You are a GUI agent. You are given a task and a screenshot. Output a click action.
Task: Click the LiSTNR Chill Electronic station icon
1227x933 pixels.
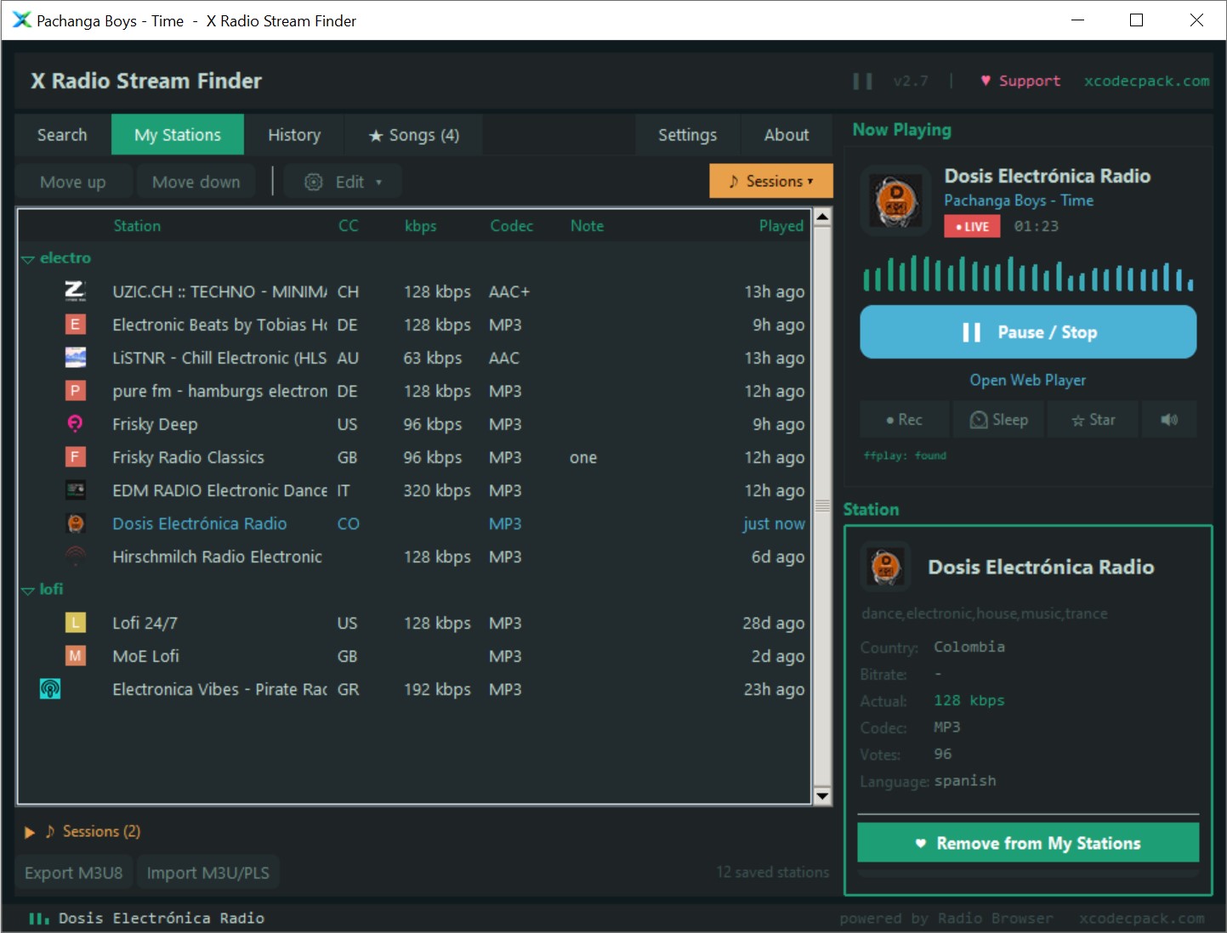[75, 358]
